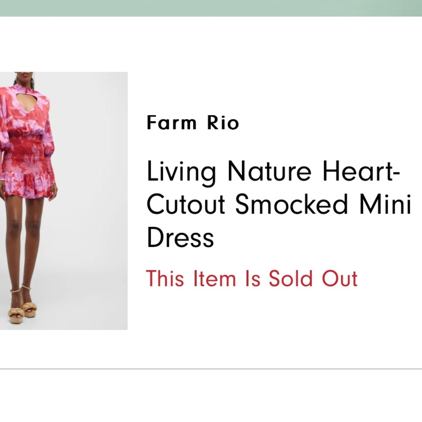
Task: Click the green banner strip at top
Action: click(x=211, y=8)
